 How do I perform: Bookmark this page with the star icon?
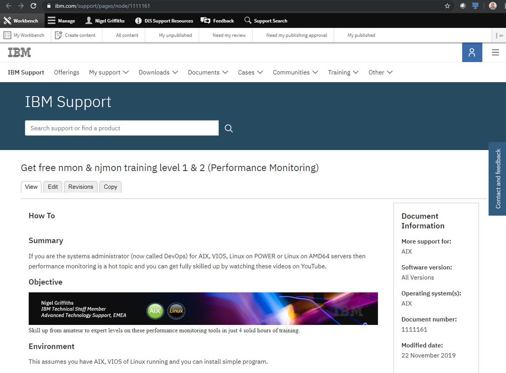[x=447, y=6]
